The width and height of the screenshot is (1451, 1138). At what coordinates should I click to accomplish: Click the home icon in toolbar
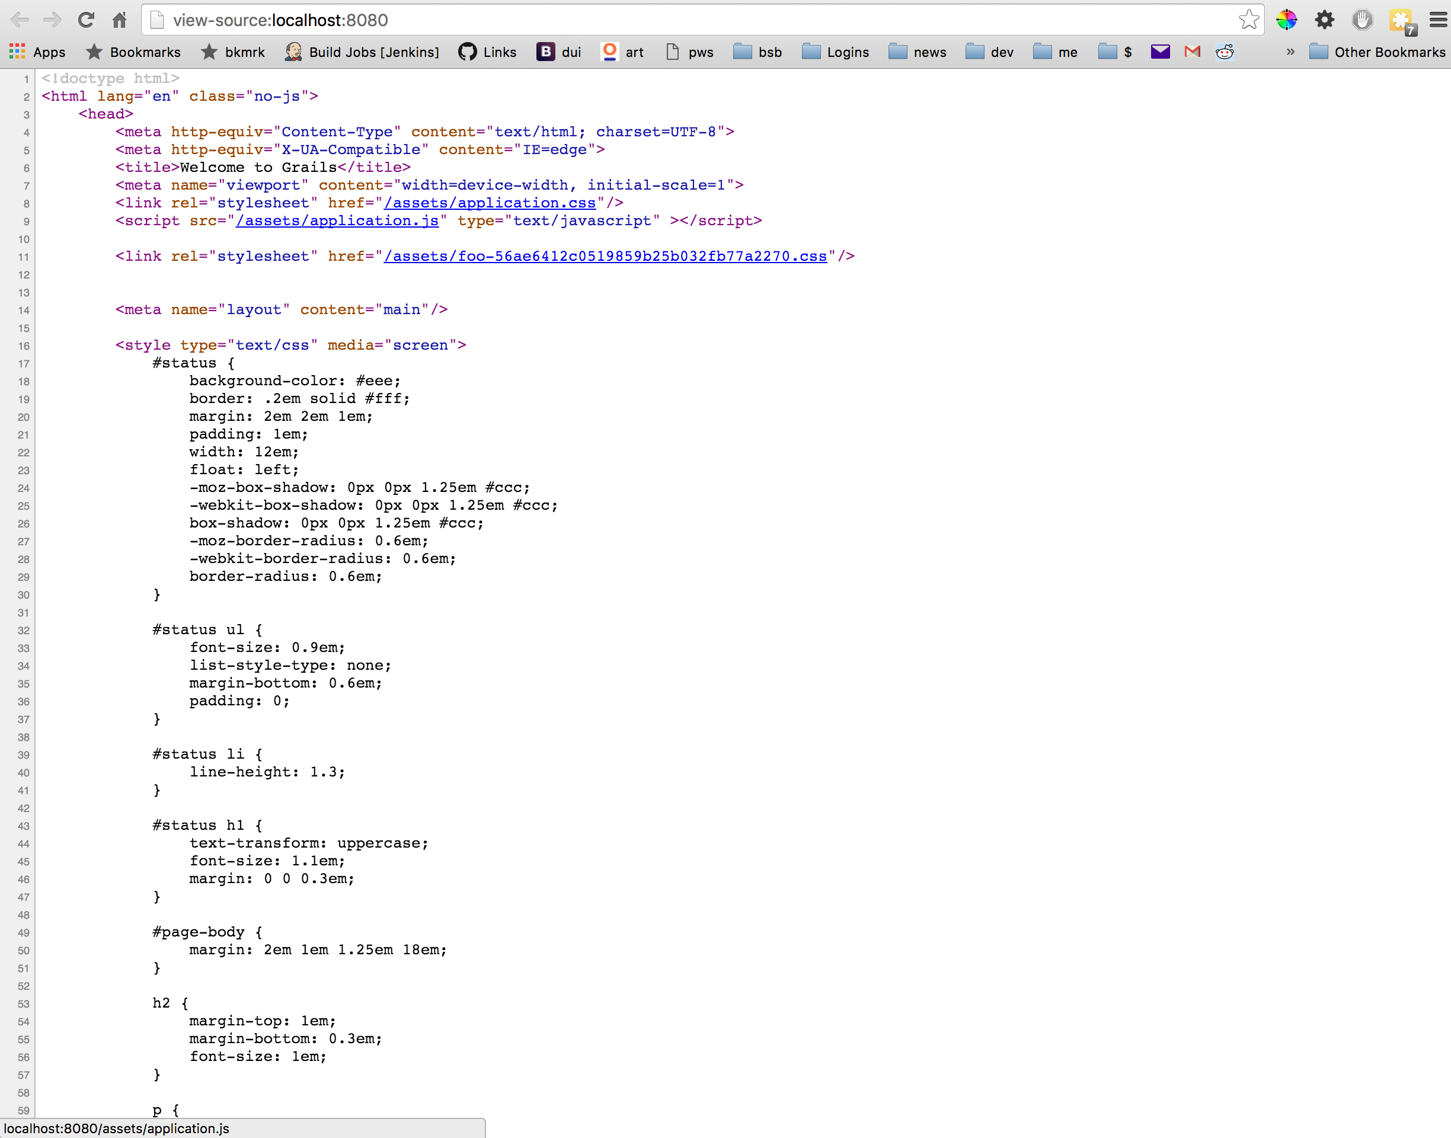(120, 20)
